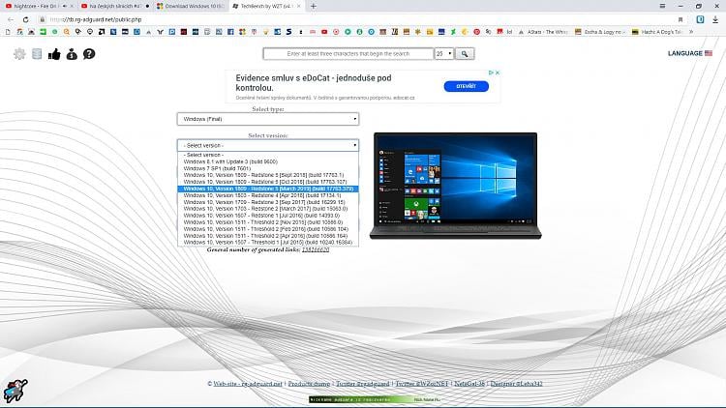Choose Windows 8.1 with Update 3 (build 9600)

267,161
